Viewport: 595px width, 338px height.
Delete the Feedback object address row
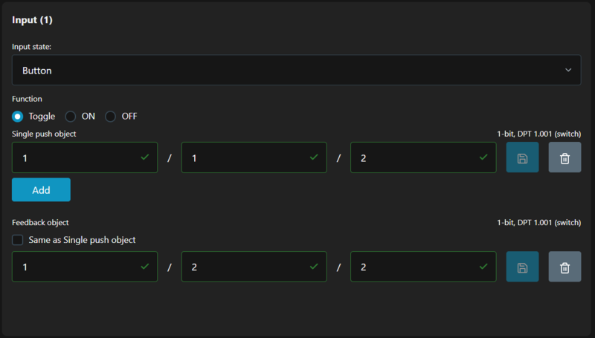565,267
